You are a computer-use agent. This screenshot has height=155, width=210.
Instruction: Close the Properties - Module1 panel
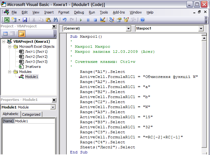[x=54, y=100]
